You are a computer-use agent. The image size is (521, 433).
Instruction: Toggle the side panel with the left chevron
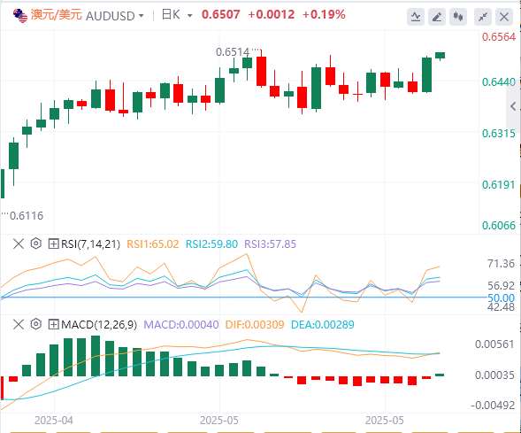pyautogui.click(x=513, y=107)
